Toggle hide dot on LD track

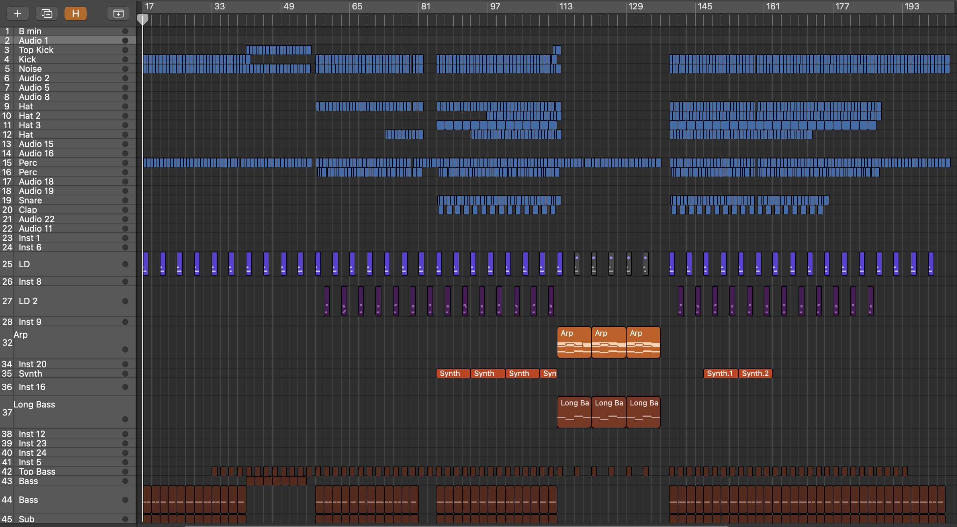point(125,264)
